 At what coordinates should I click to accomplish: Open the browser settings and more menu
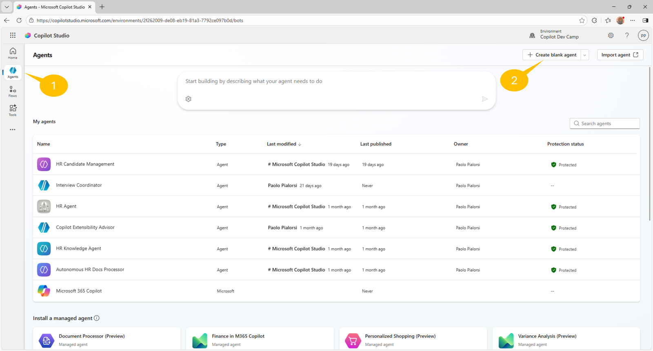(x=633, y=20)
